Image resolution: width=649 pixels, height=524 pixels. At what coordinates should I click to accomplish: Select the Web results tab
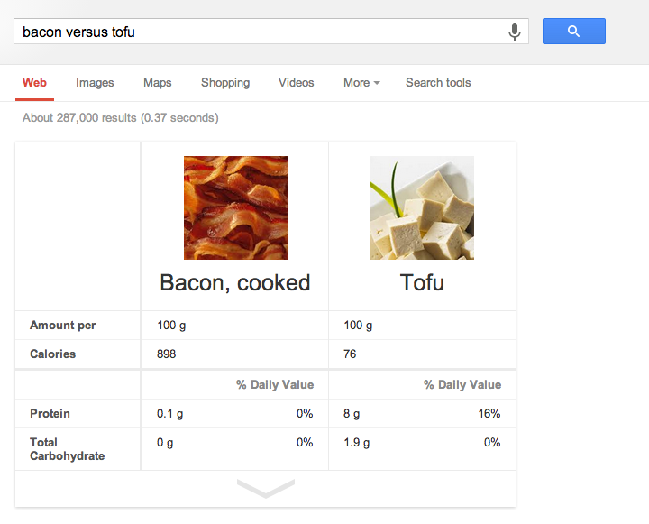34,83
